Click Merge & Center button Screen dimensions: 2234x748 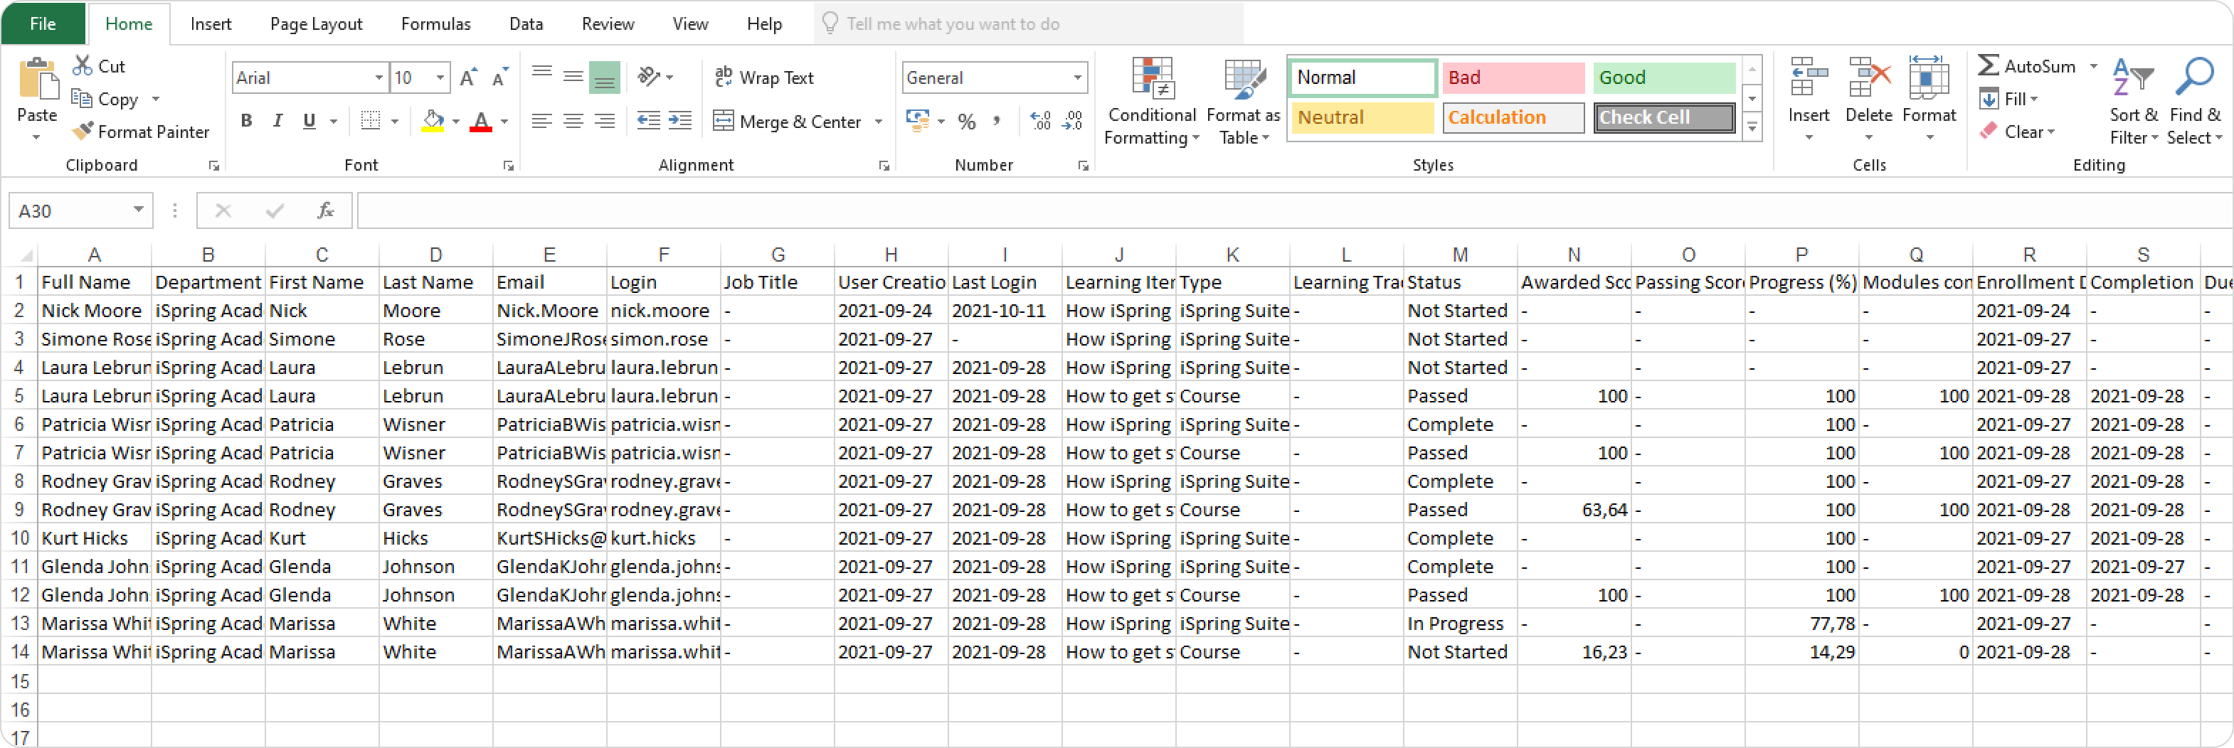pyautogui.click(x=788, y=122)
